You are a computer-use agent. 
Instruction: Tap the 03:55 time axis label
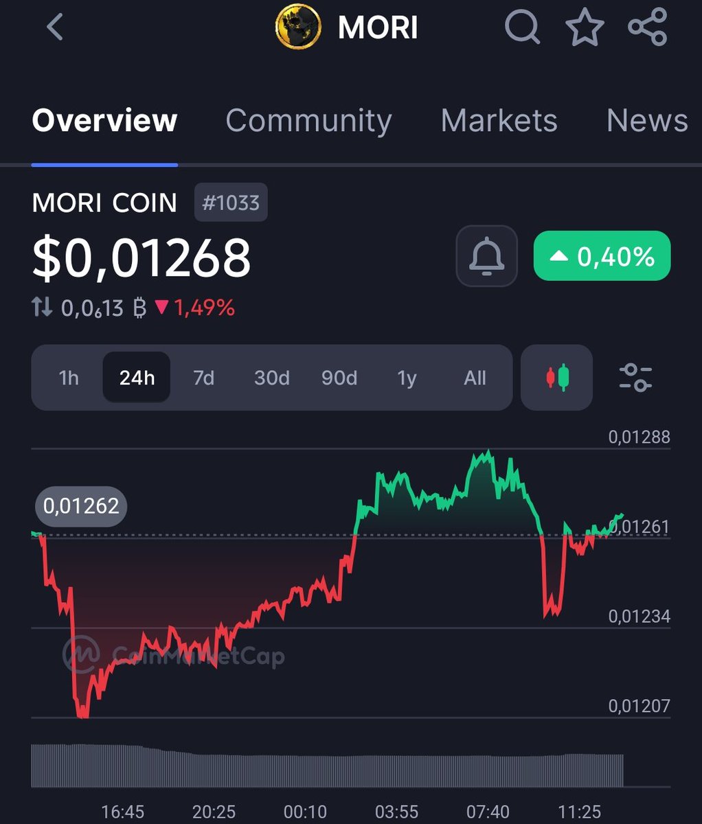[396, 812]
